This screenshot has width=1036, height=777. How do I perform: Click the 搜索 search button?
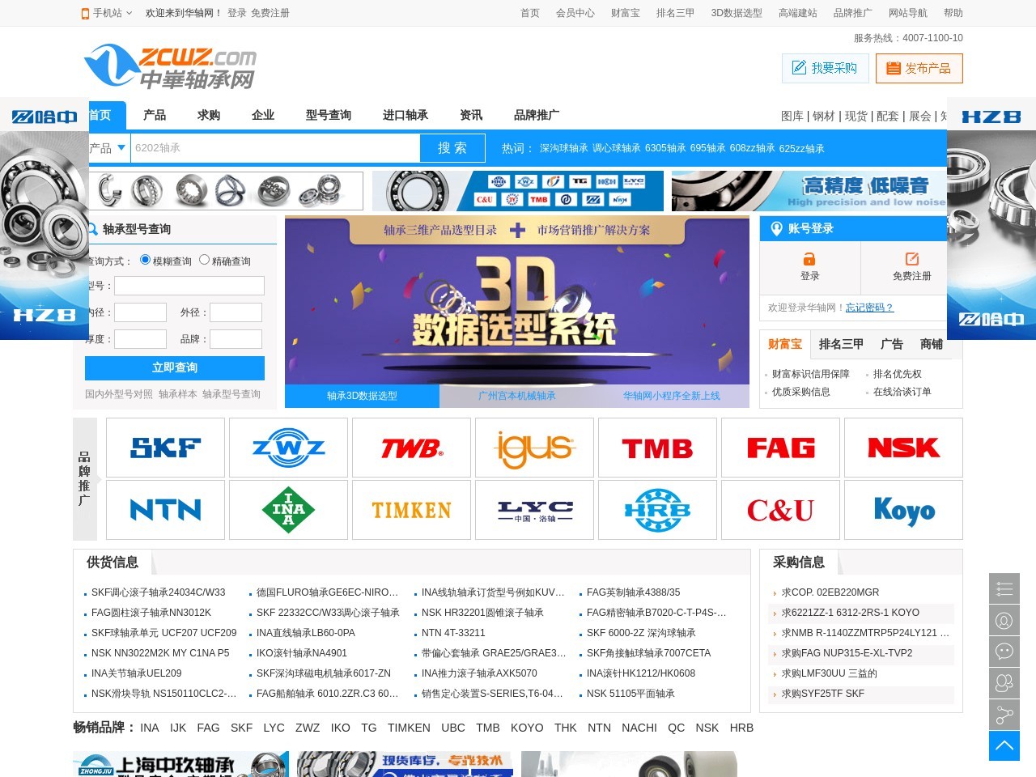click(452, 148)
